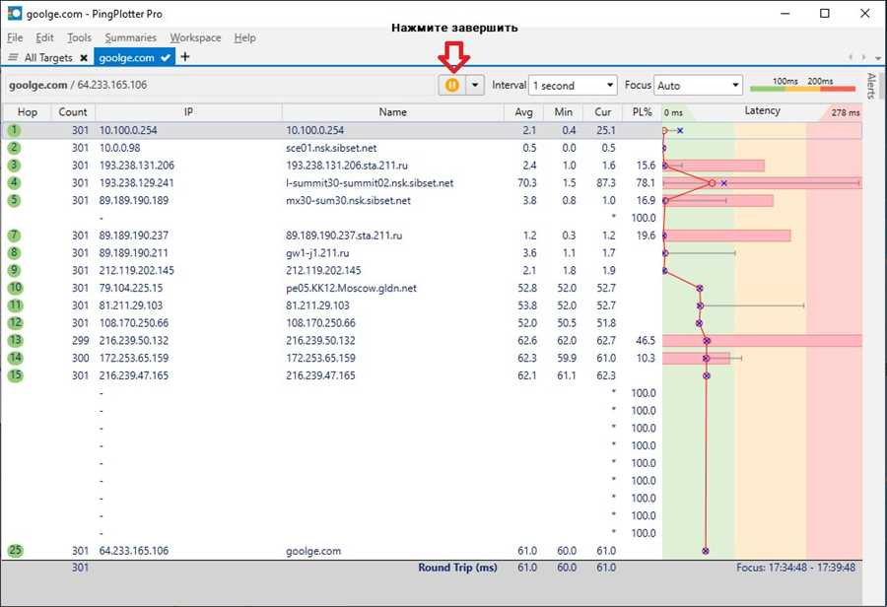This screenshot has width=887, height=607.
Task: Select hop 8 green circle icon
Action: (x=14, y=253)
